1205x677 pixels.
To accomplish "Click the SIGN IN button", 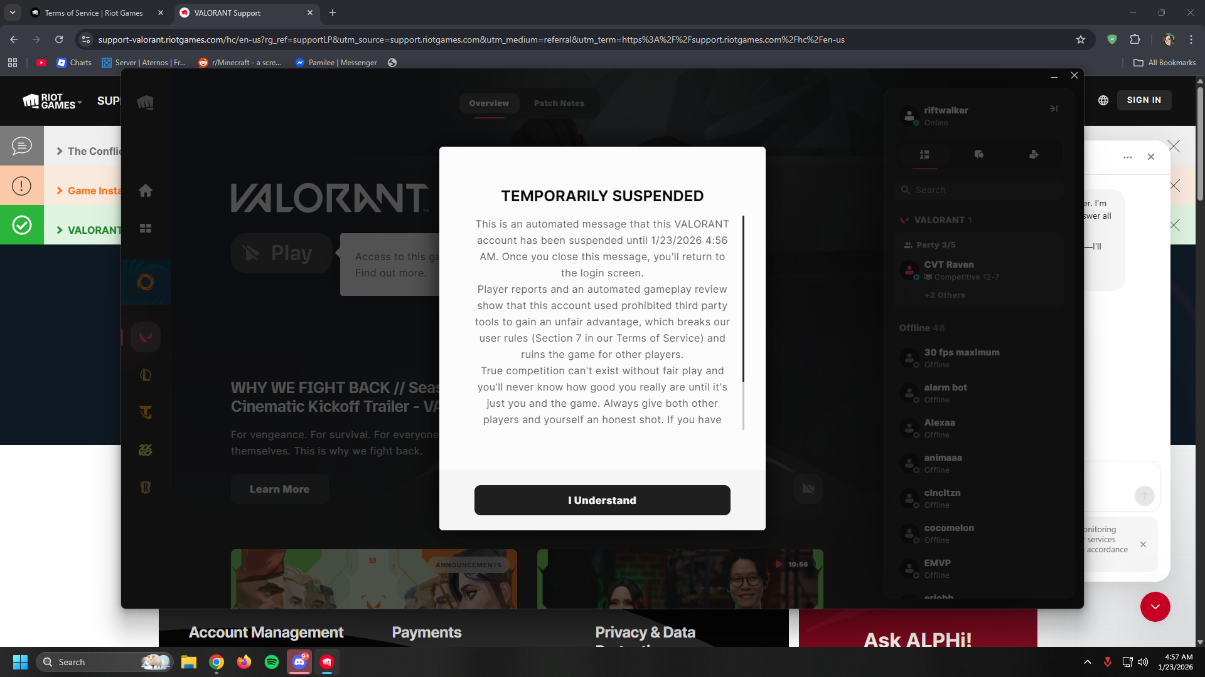I will coord(1143,100).
